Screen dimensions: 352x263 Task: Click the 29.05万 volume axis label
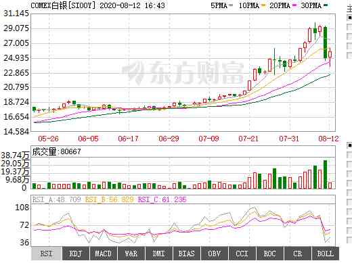click(16, 164)
